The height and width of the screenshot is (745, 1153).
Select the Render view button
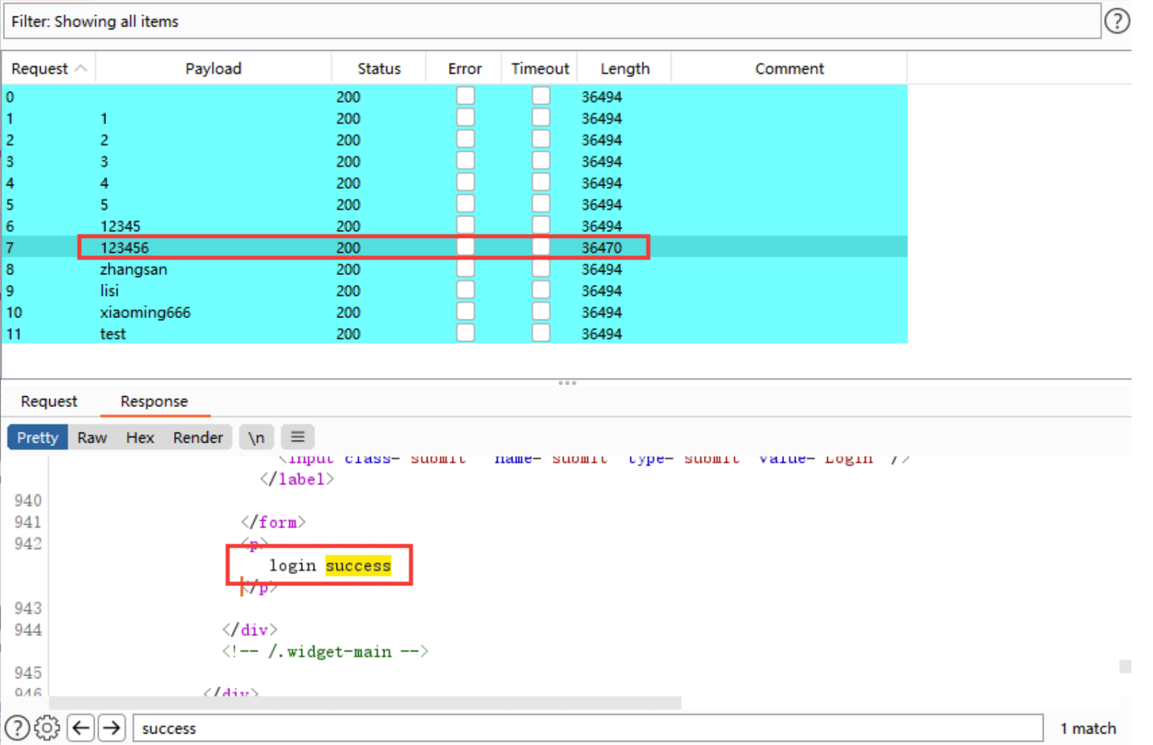(x=198, y=438)
